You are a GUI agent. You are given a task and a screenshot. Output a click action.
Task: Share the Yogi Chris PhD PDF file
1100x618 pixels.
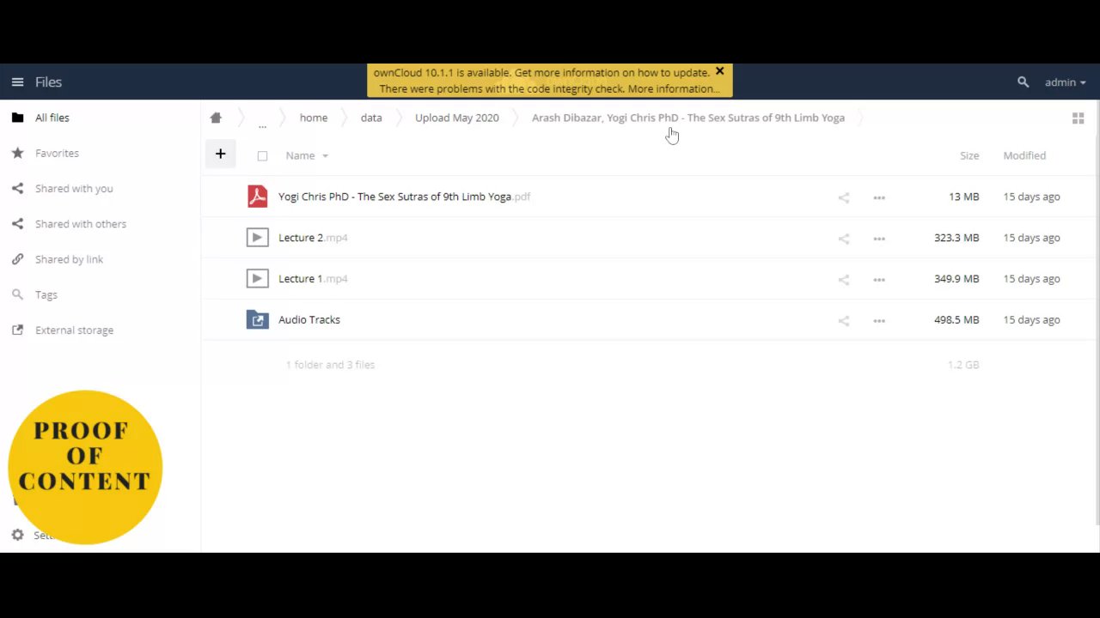coord(844,197)
